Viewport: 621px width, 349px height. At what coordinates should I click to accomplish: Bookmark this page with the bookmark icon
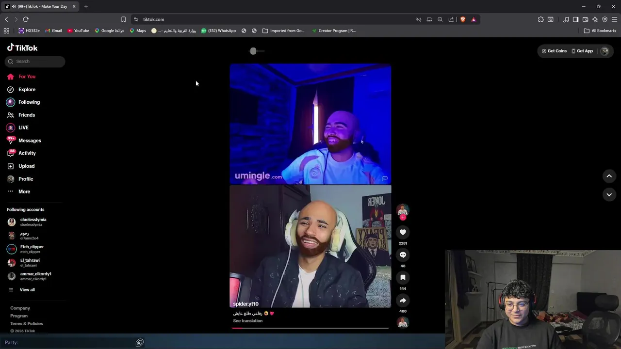(123, 19)
